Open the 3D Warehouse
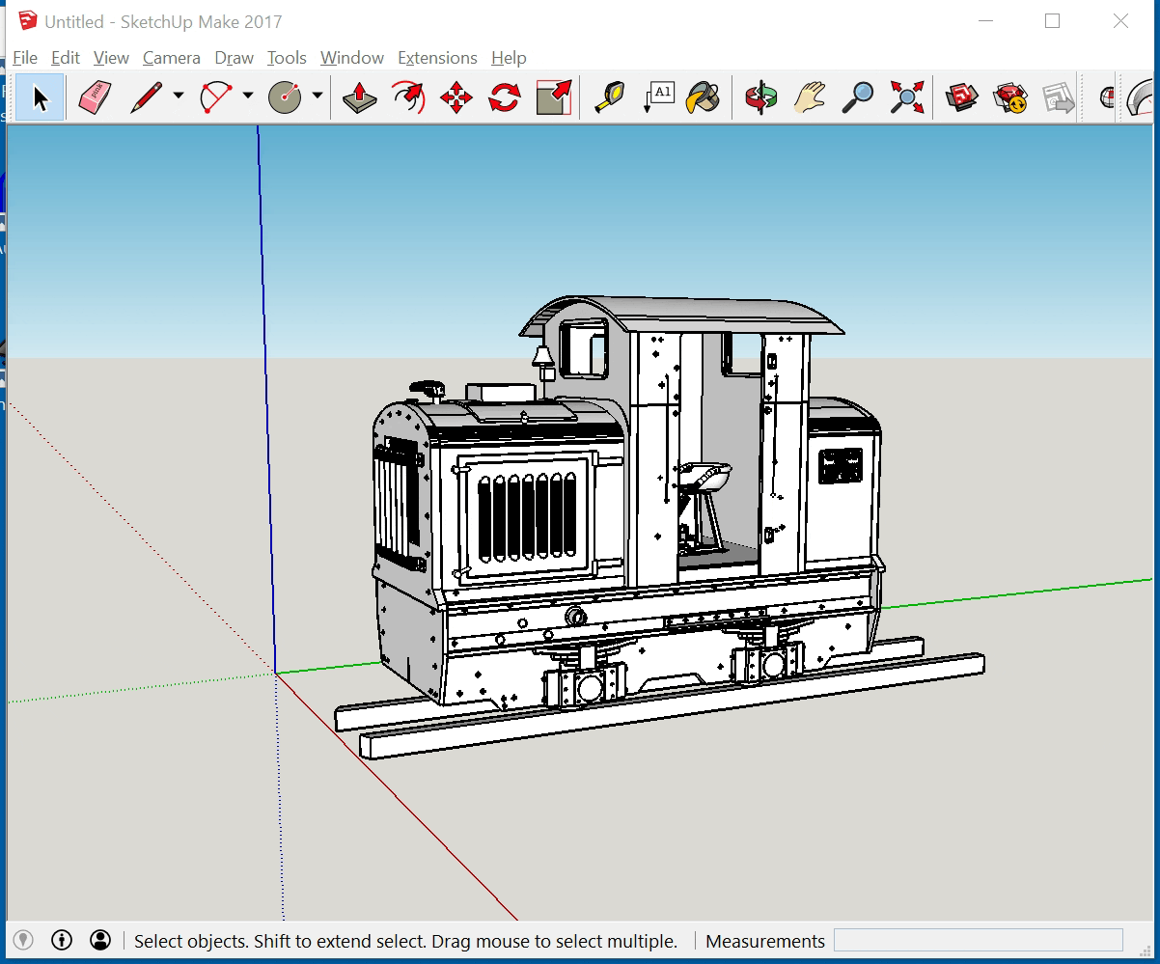1160x964 pixels. [x=961, y=97]
